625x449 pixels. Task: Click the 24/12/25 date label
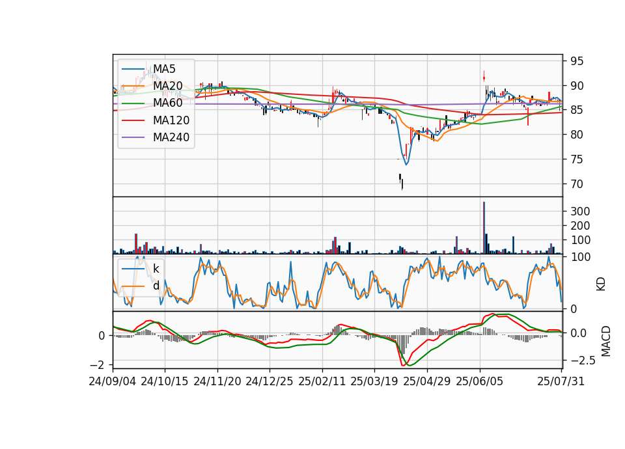tap(270, 381)
